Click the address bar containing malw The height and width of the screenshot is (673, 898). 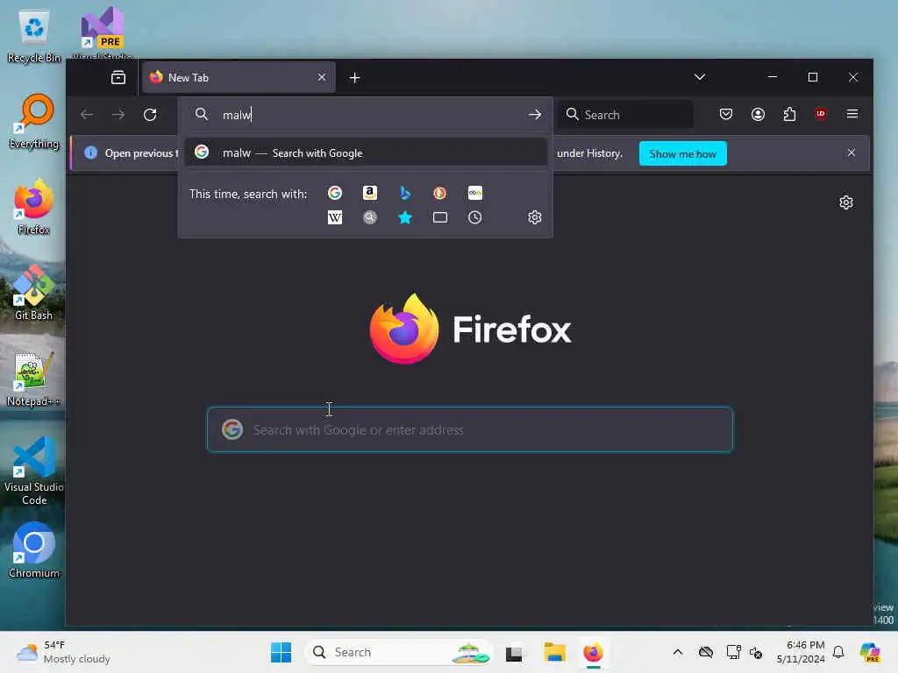click(x=367, y=115)
